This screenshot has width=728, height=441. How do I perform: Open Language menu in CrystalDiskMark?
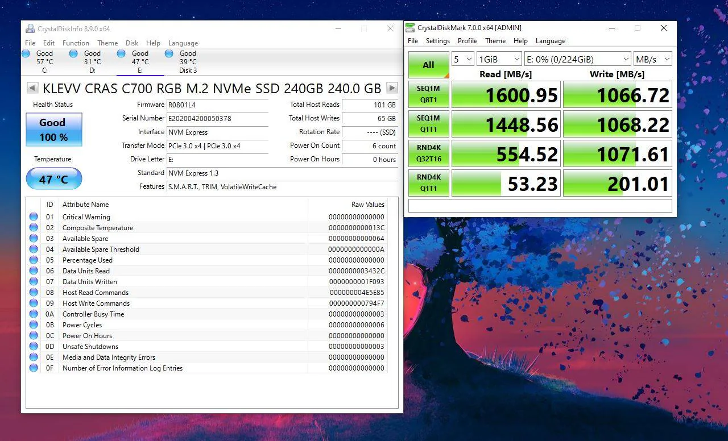tap(551, 41)
